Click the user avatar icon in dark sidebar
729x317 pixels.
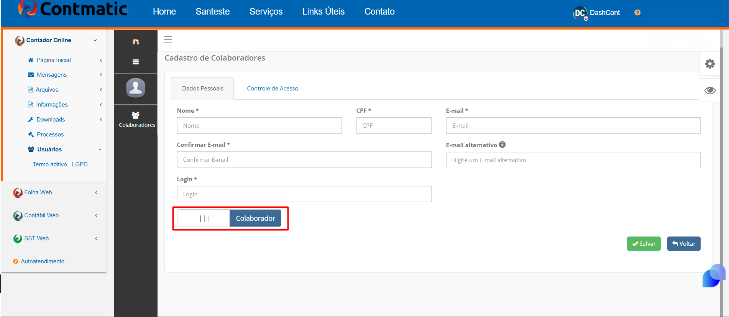pyautogui.click(x=136, y=88)
